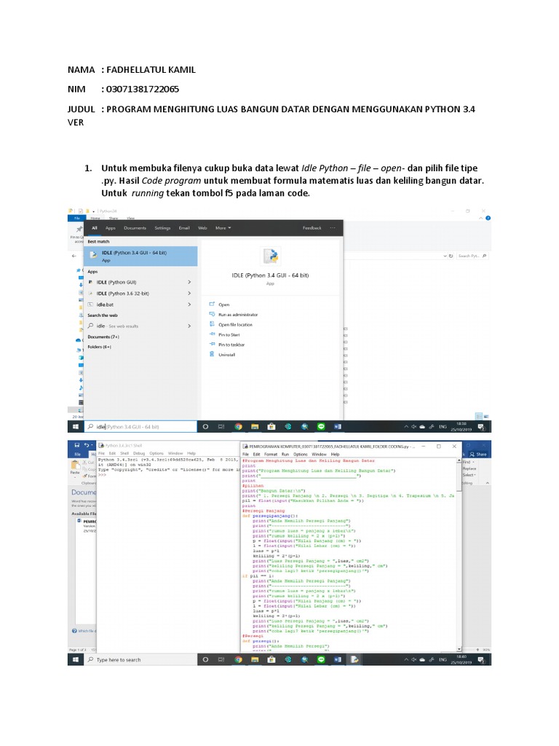Open LINE app in taskbar below search panel

[x=321, y=427]
